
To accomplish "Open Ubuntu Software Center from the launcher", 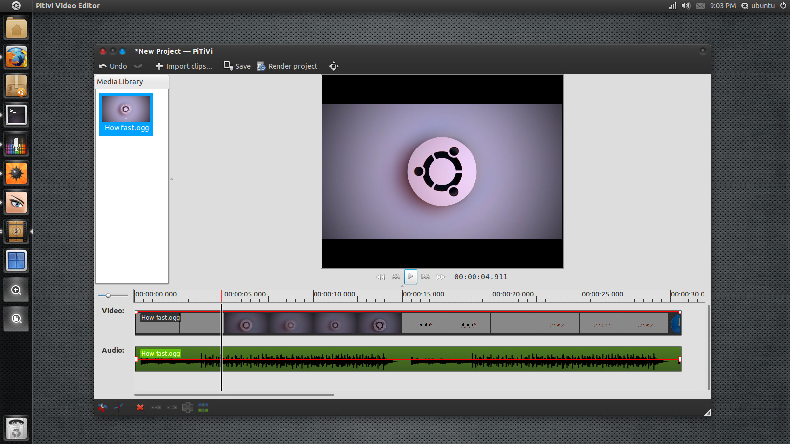I will pos(16,86).
